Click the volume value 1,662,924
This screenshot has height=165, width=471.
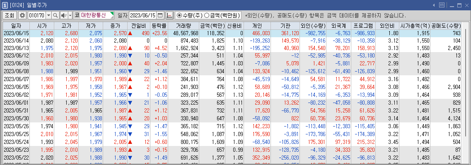coord(187,48)
